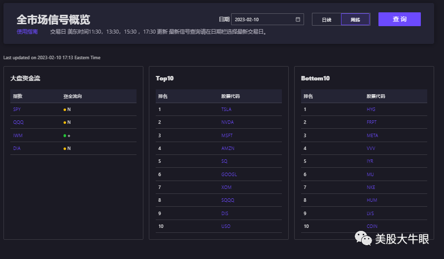444x259 pixels.
Task: Open MU in Bottom10 list
Action: 370,175
